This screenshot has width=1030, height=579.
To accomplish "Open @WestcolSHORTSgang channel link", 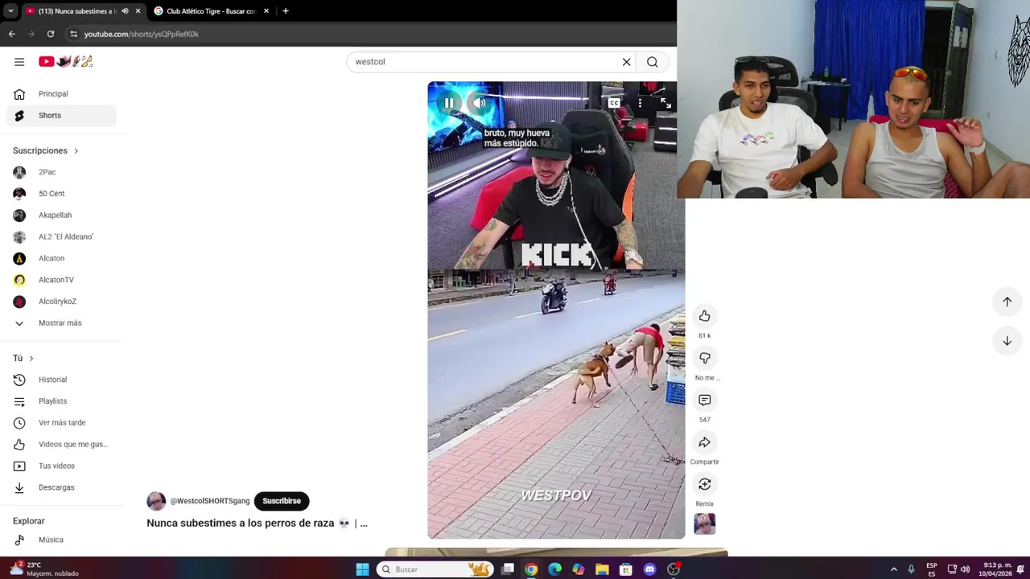I will coord(209,501).
